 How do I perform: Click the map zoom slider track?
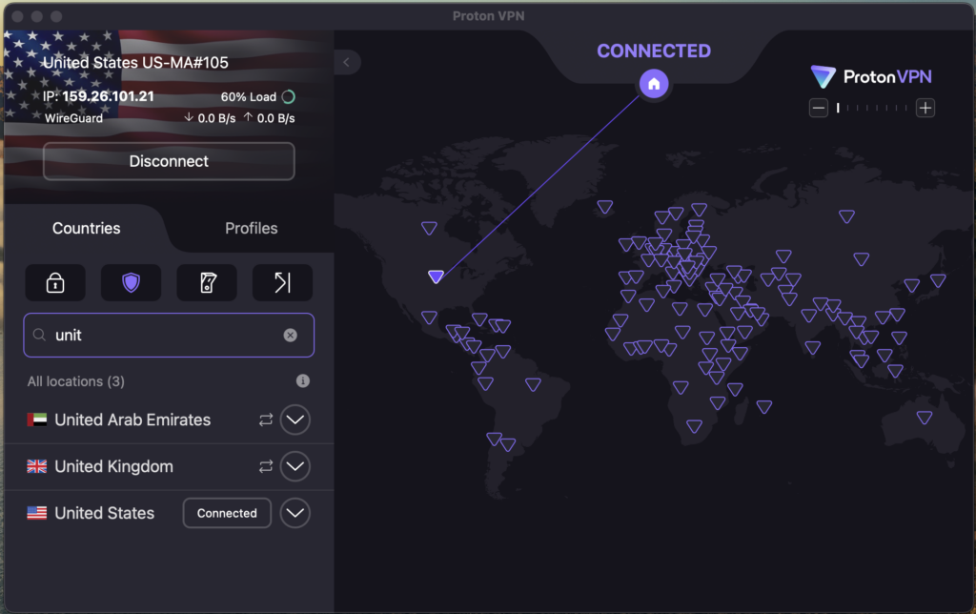(872, 109)
